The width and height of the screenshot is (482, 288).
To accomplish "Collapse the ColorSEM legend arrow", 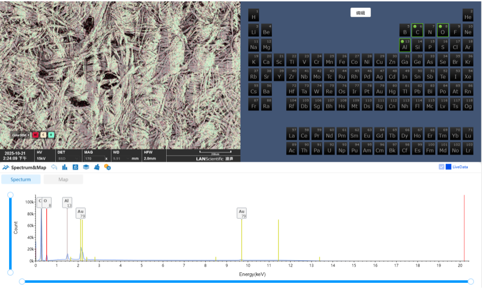I will click(x=29, y=135).
